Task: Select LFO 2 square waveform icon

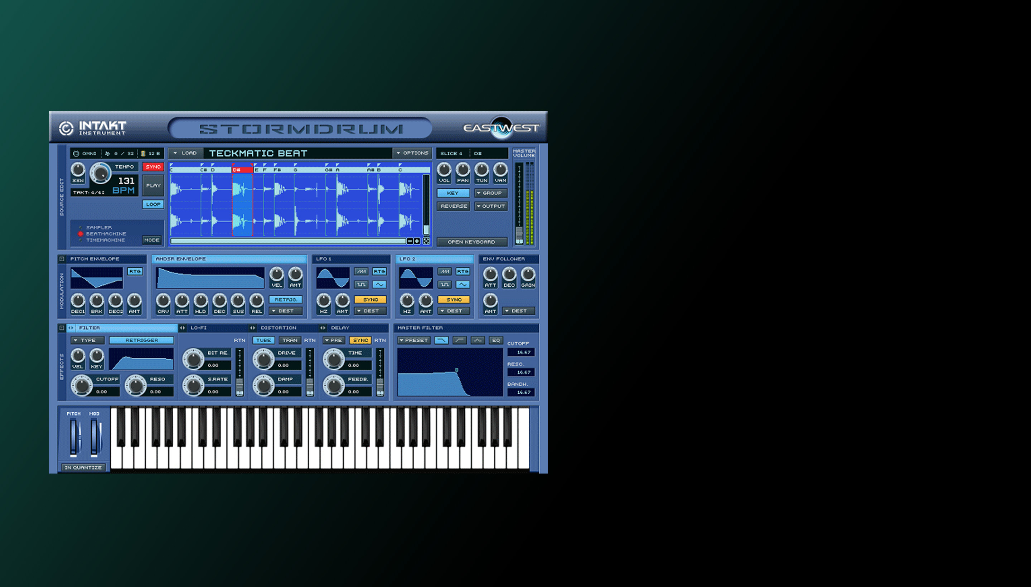Action: coord(444,284)
